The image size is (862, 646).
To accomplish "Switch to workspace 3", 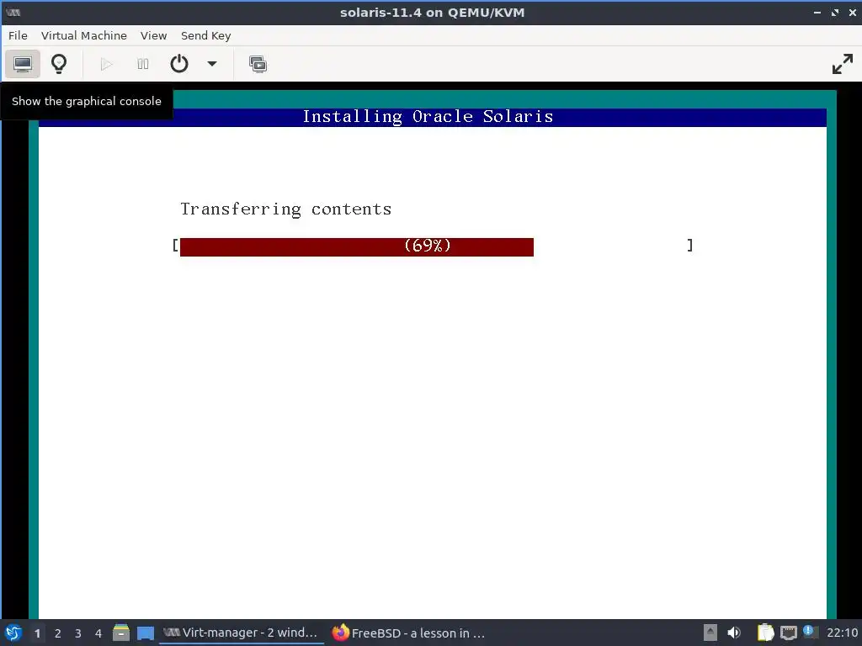I will tap(78, 633).
